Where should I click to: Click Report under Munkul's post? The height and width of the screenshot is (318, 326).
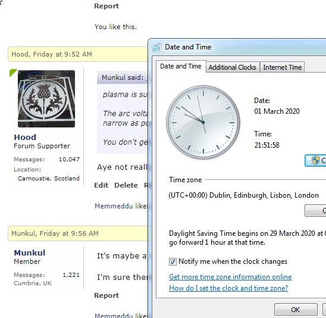tap(106, 295)
